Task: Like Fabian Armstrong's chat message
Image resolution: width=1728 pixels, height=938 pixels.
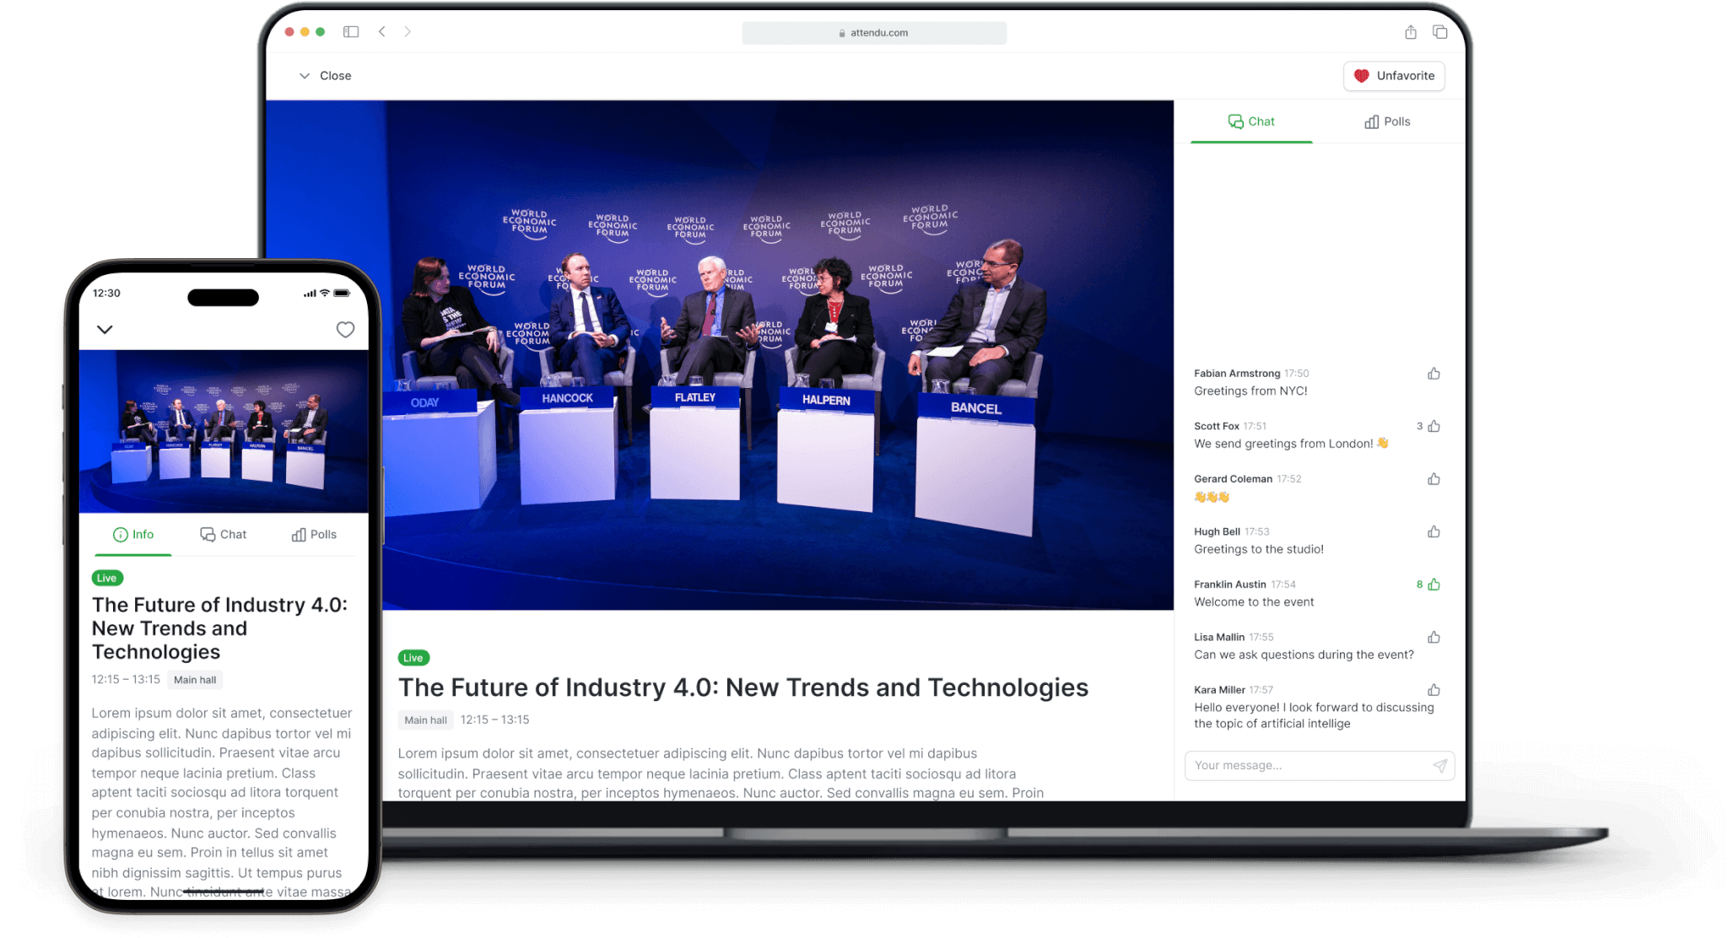Action: click(1434, 374)
